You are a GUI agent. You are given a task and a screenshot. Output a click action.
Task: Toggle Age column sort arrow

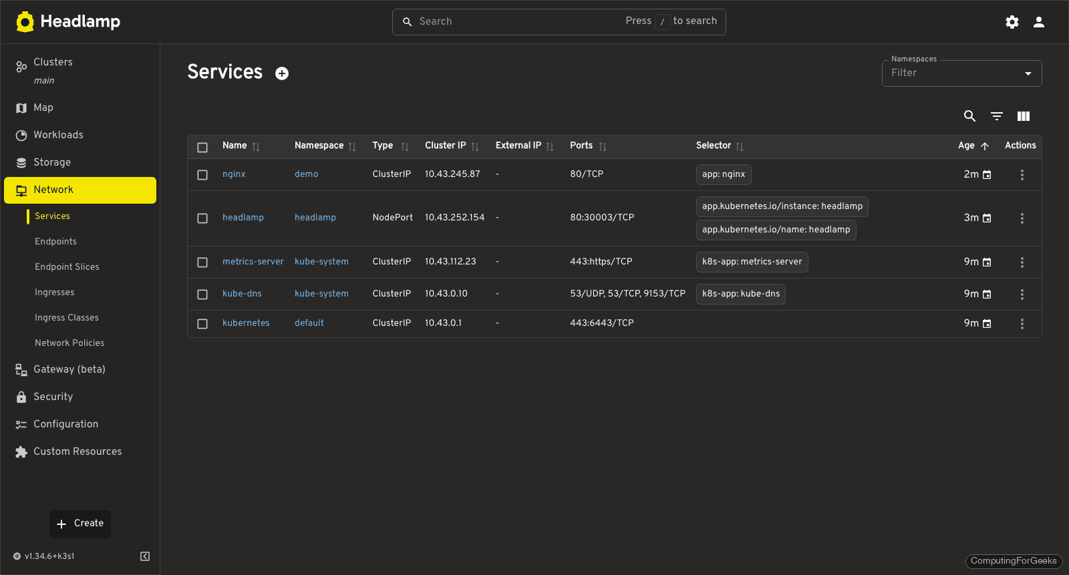(985, 146)
